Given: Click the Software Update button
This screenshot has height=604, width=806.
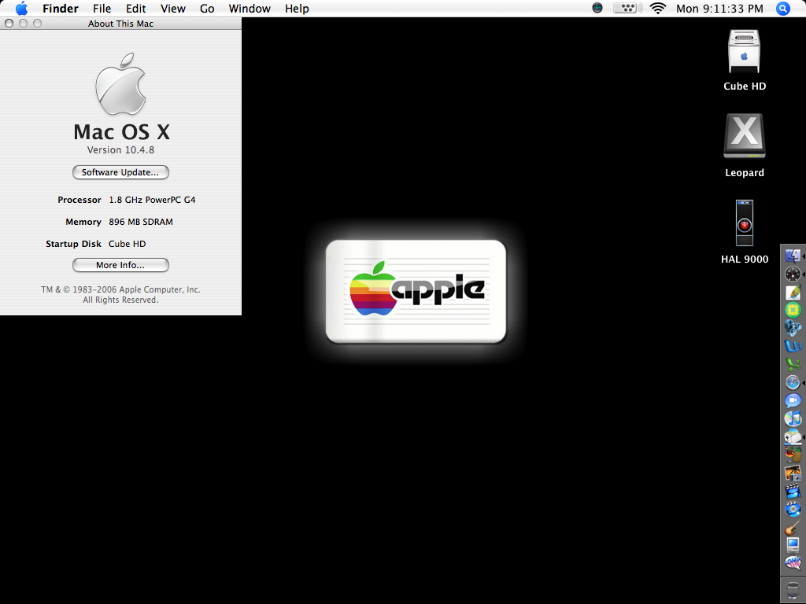Looking at the screenshot, I should click(120, 172).
